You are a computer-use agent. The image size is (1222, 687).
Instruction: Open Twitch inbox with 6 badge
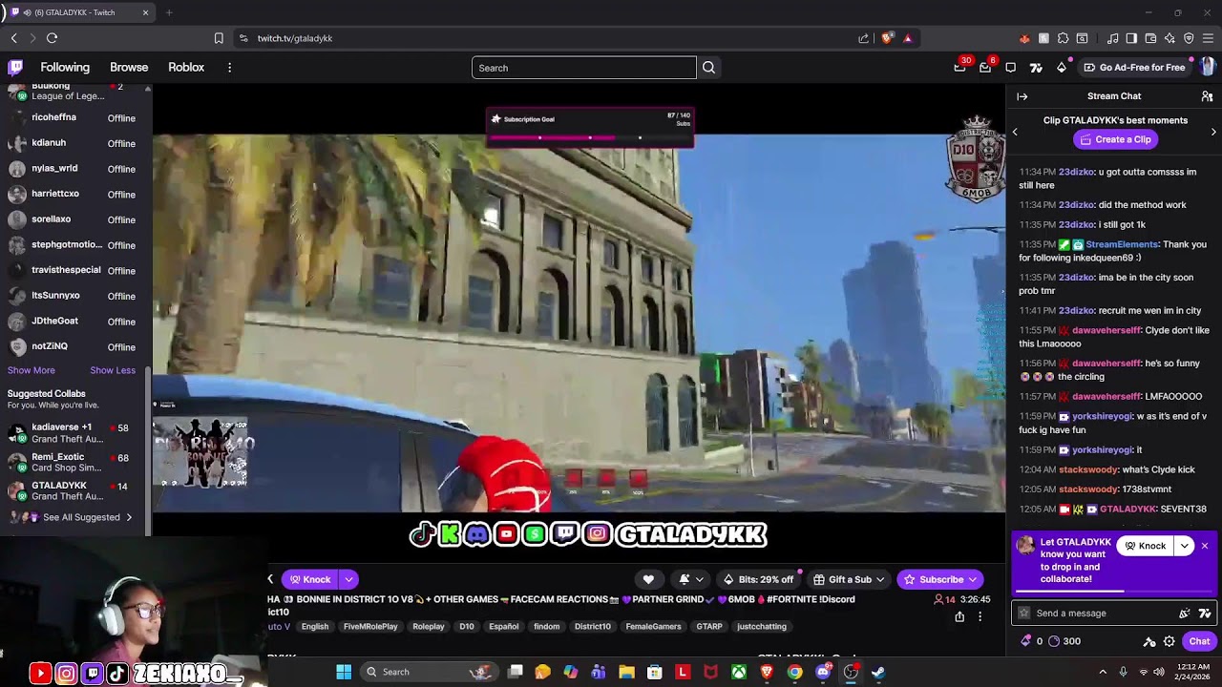(985, 68)
